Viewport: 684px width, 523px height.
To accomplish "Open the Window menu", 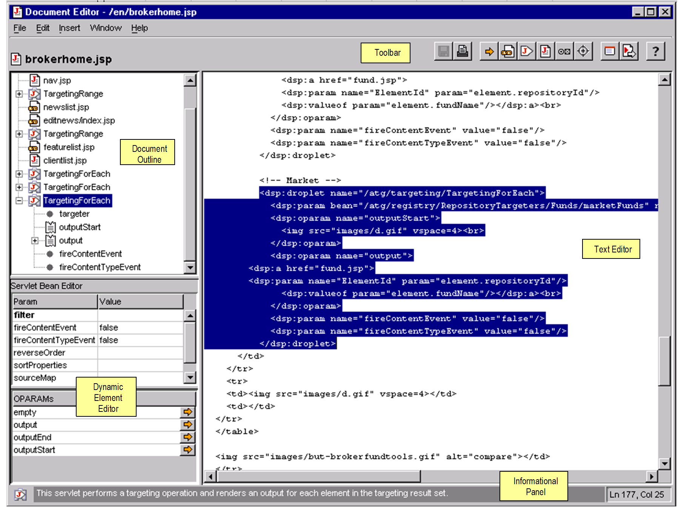I will coord(106,28).
